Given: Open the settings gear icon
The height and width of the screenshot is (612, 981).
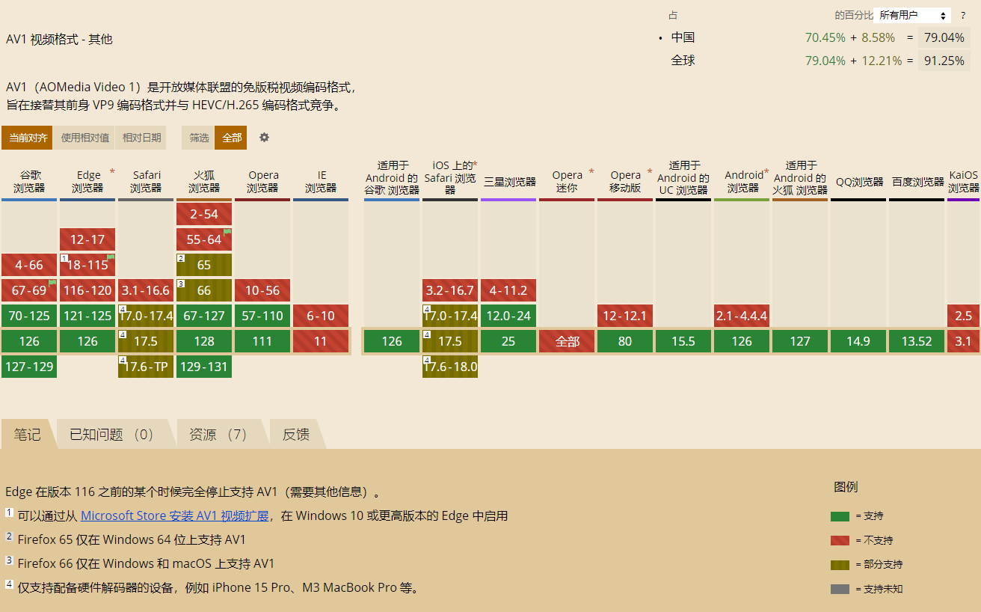Looking at the screenshot, I should [264, 138].
